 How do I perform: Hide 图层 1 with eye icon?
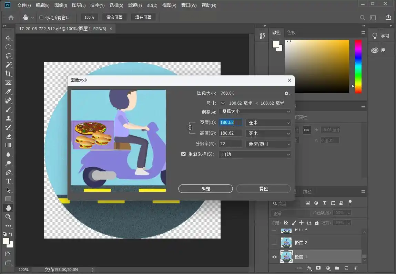click(x=274, y=257)
